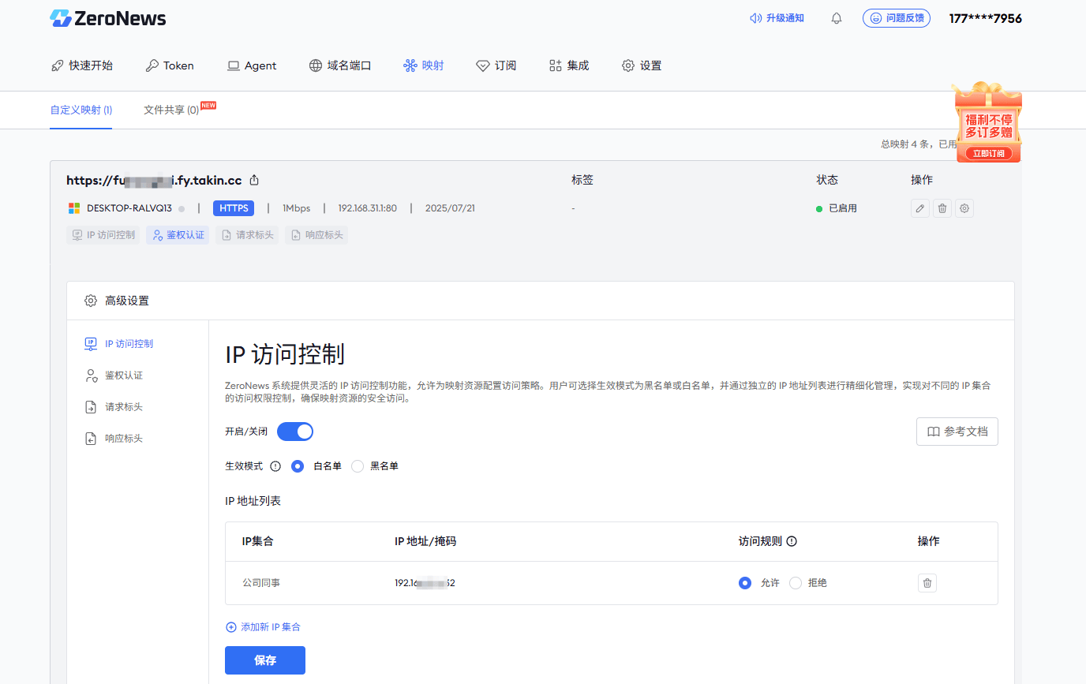This screenshot has height=684, width=1086.
Task: Click the pencil edit icon for the mapping
Action: 919,208
